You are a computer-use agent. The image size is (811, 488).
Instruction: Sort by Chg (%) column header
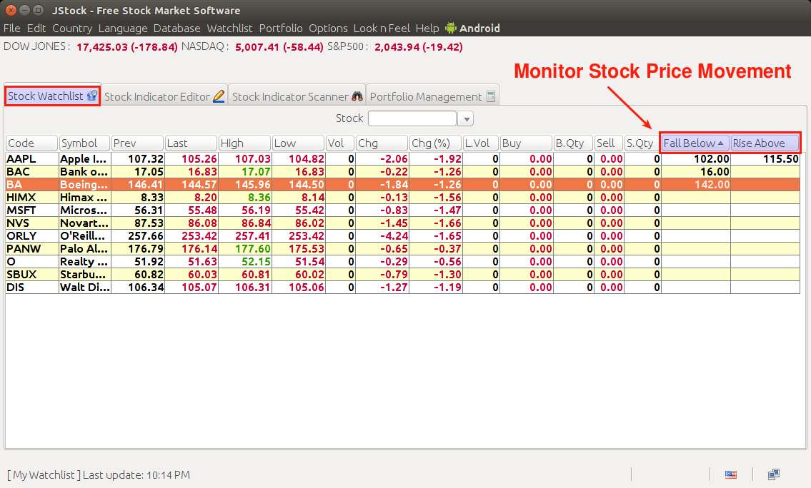[x=435, y=143]
